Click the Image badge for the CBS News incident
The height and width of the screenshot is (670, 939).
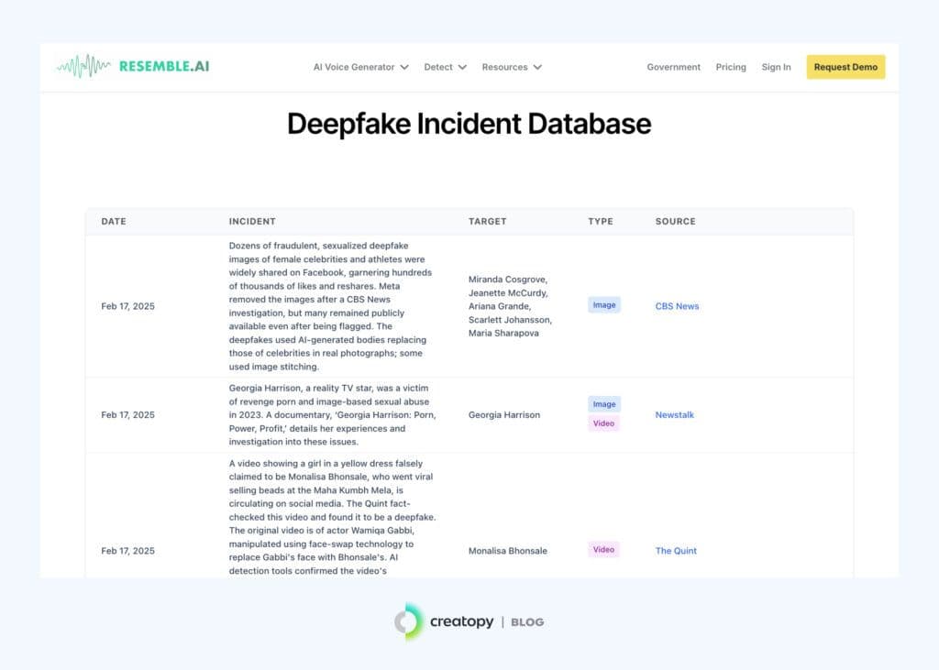(x=603, y=304)
